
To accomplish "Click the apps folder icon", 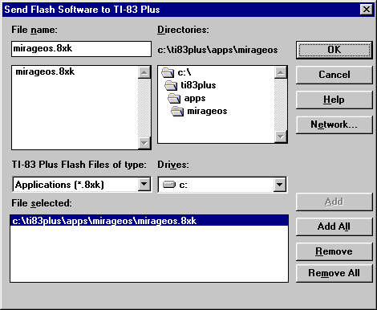I will pos(174,98).
